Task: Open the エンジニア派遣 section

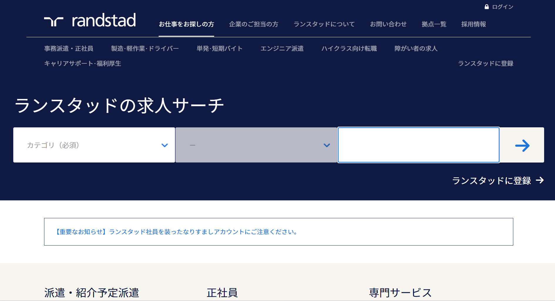Action: (x=283, y=49)
